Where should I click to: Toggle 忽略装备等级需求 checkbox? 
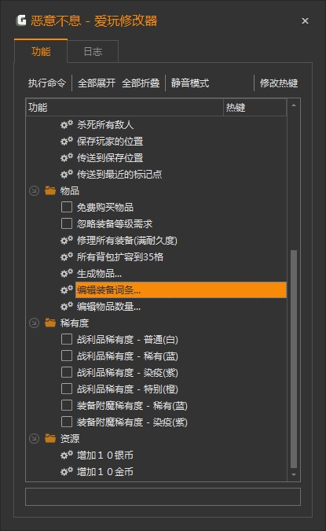tap(67, 223)
